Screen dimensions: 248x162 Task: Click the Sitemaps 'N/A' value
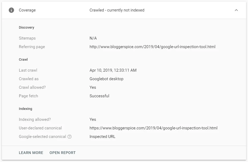click(93, 38)
